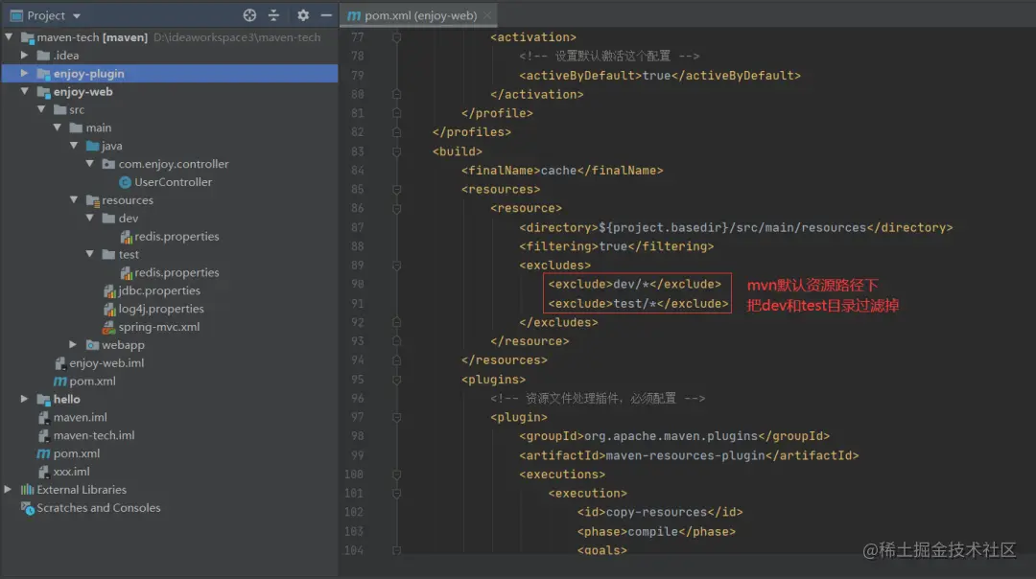Select Maven icon of enjoy-web pom.xml
The image size is (1036, 579).
tap(60, 381)
